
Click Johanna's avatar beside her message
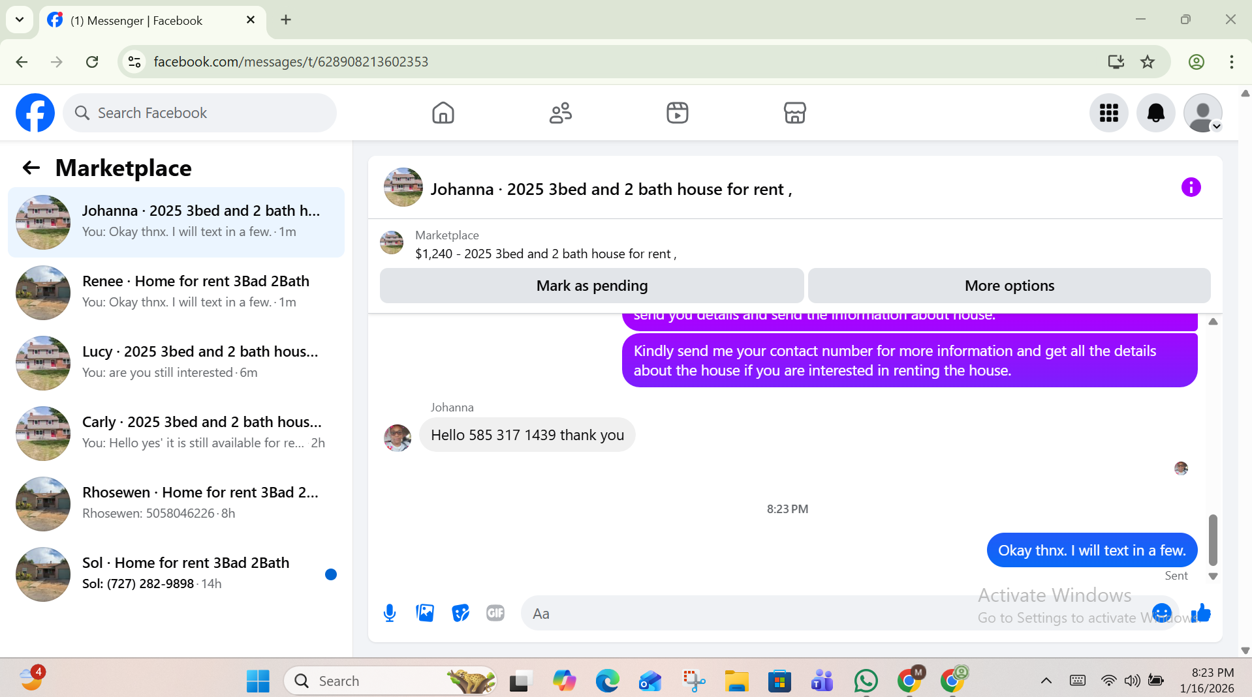point(398,437)
